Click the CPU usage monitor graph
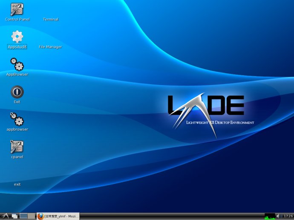Screen dimensions: 294x220 [x=270, y=216]
